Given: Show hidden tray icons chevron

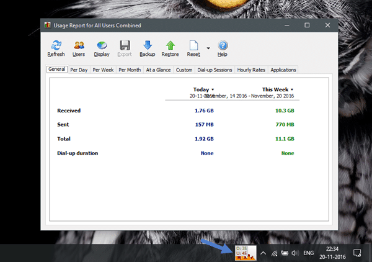Looking at the screenshot, I should coord(263,253).
